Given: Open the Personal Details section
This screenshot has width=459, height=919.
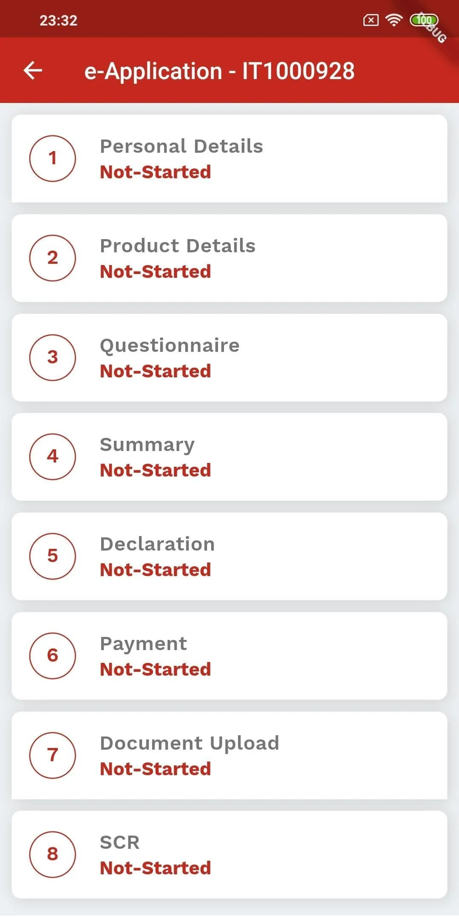Looking at the screenshot, I should [229, 158].
